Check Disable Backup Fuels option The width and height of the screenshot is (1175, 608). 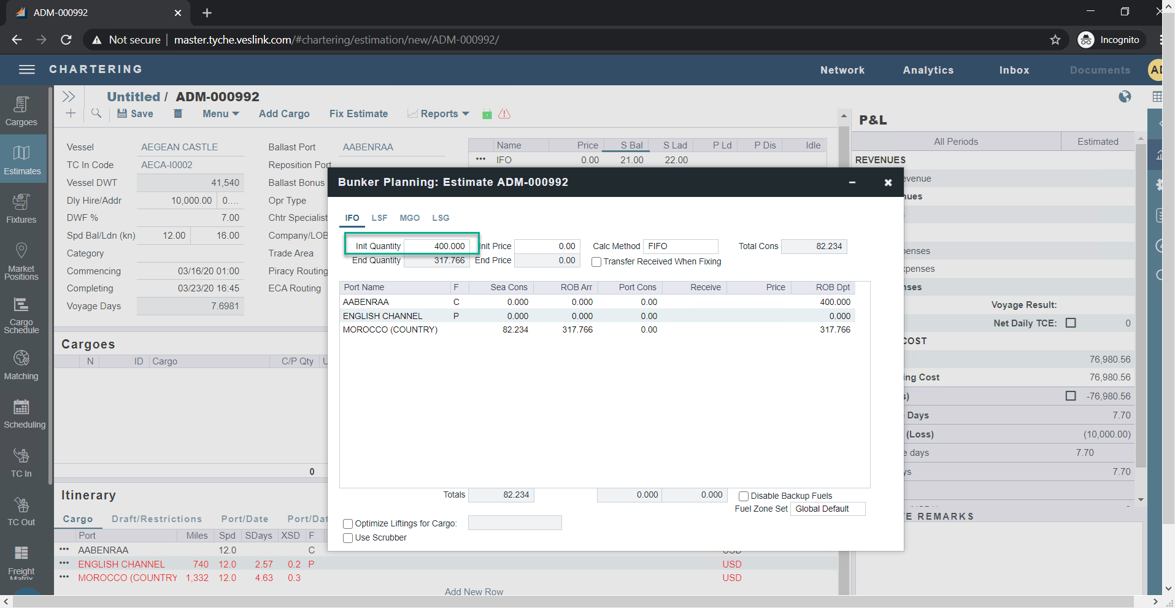point(744,496)
